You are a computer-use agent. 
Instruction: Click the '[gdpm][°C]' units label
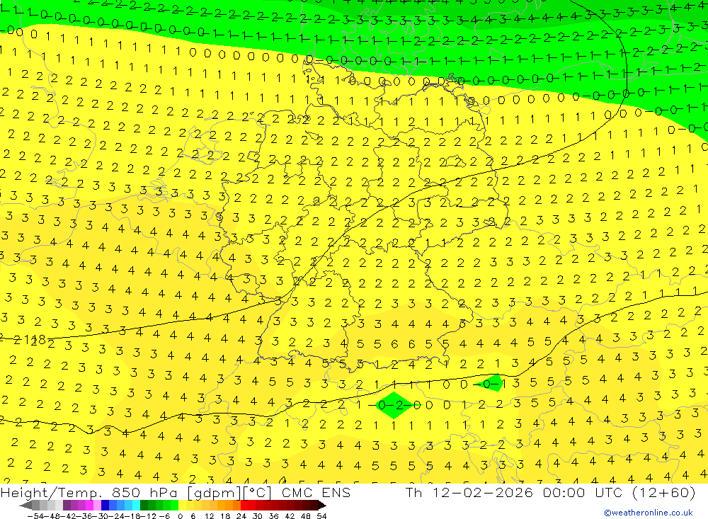230,492
